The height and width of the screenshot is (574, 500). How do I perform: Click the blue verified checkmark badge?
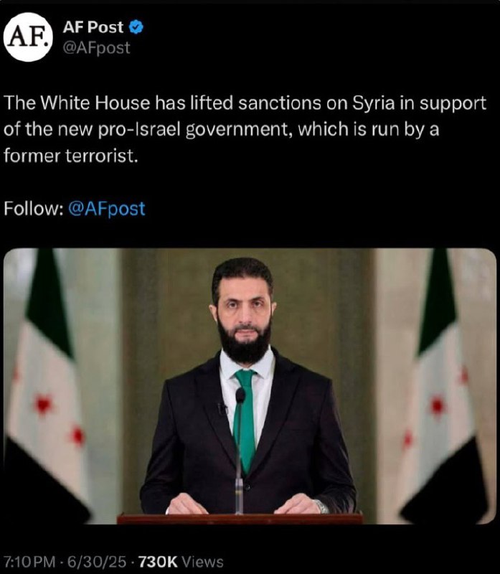(x=136, y=27)
